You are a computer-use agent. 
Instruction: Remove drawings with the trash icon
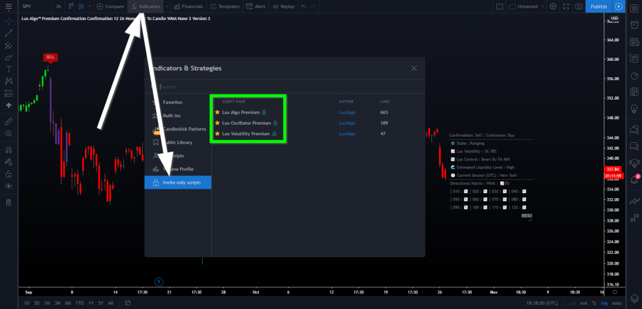click(x=9, y=202)
